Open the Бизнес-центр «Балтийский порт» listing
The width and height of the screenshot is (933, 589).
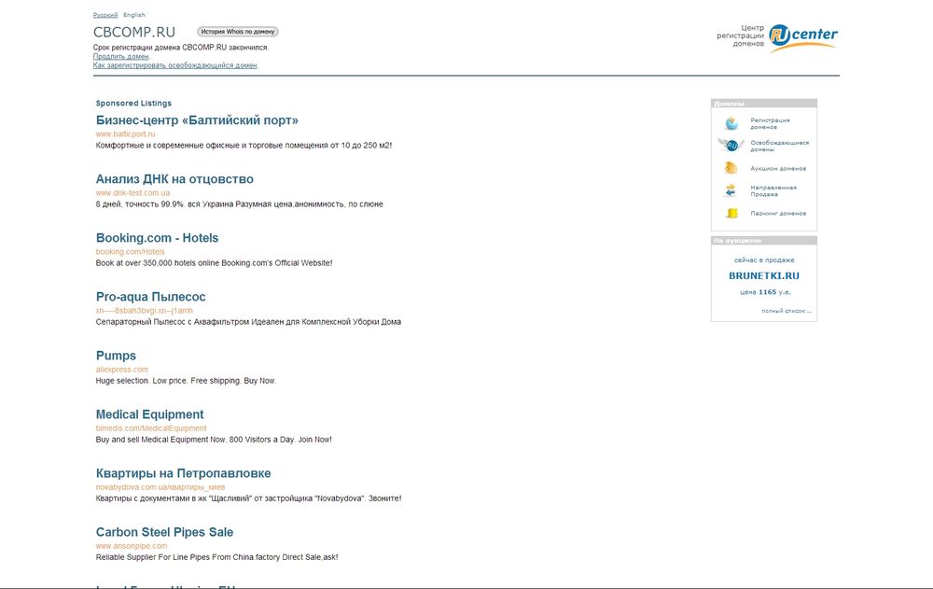coord(197,120)
